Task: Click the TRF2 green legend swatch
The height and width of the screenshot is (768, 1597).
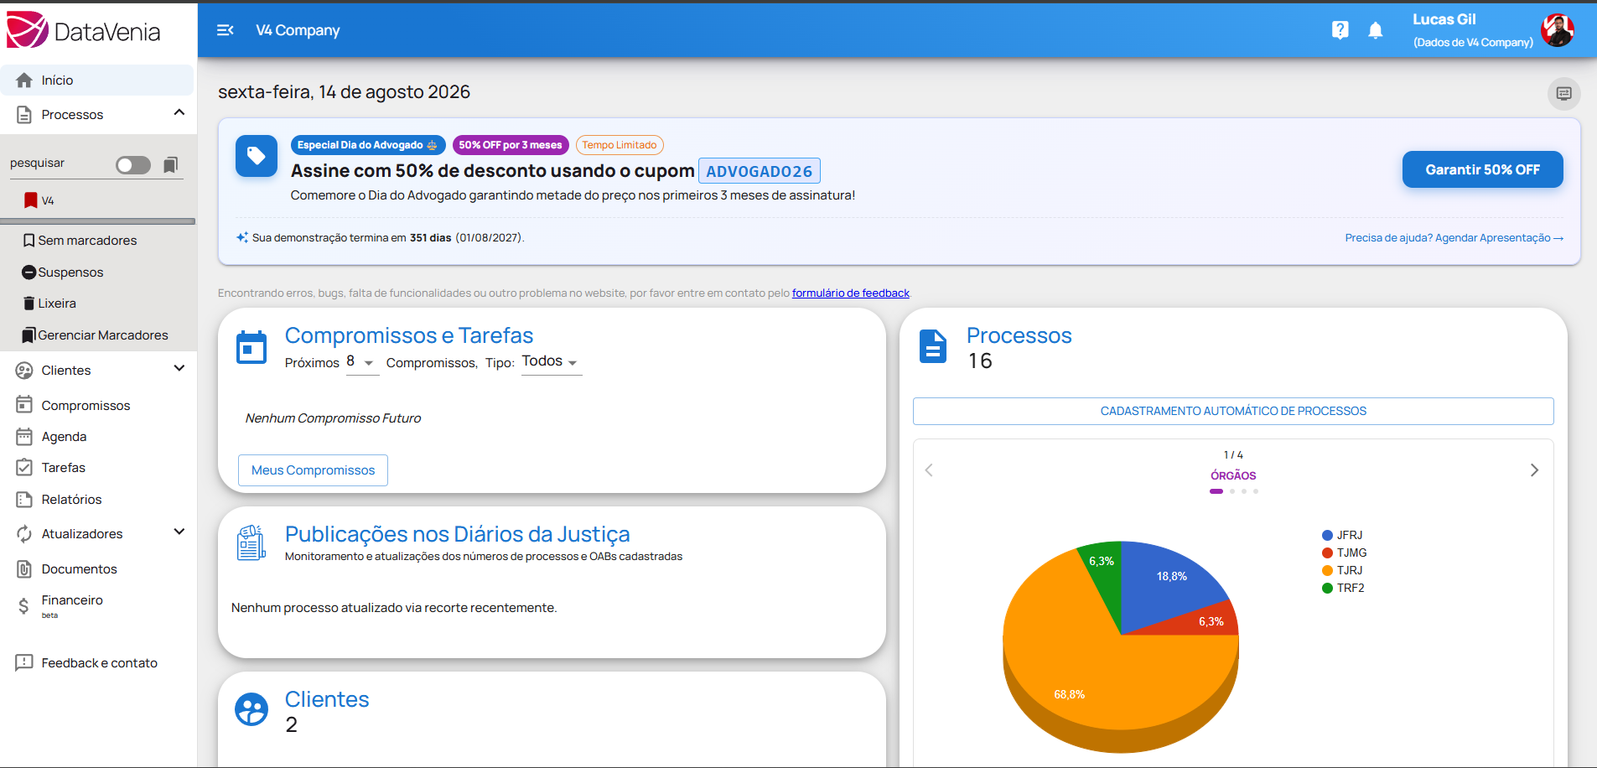Action: click(1327, 588)
